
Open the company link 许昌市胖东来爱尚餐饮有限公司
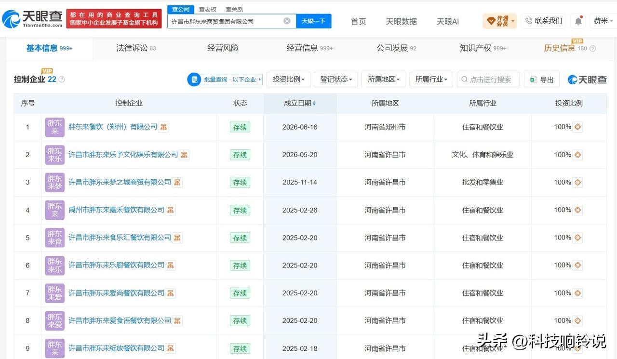point(116,293)
